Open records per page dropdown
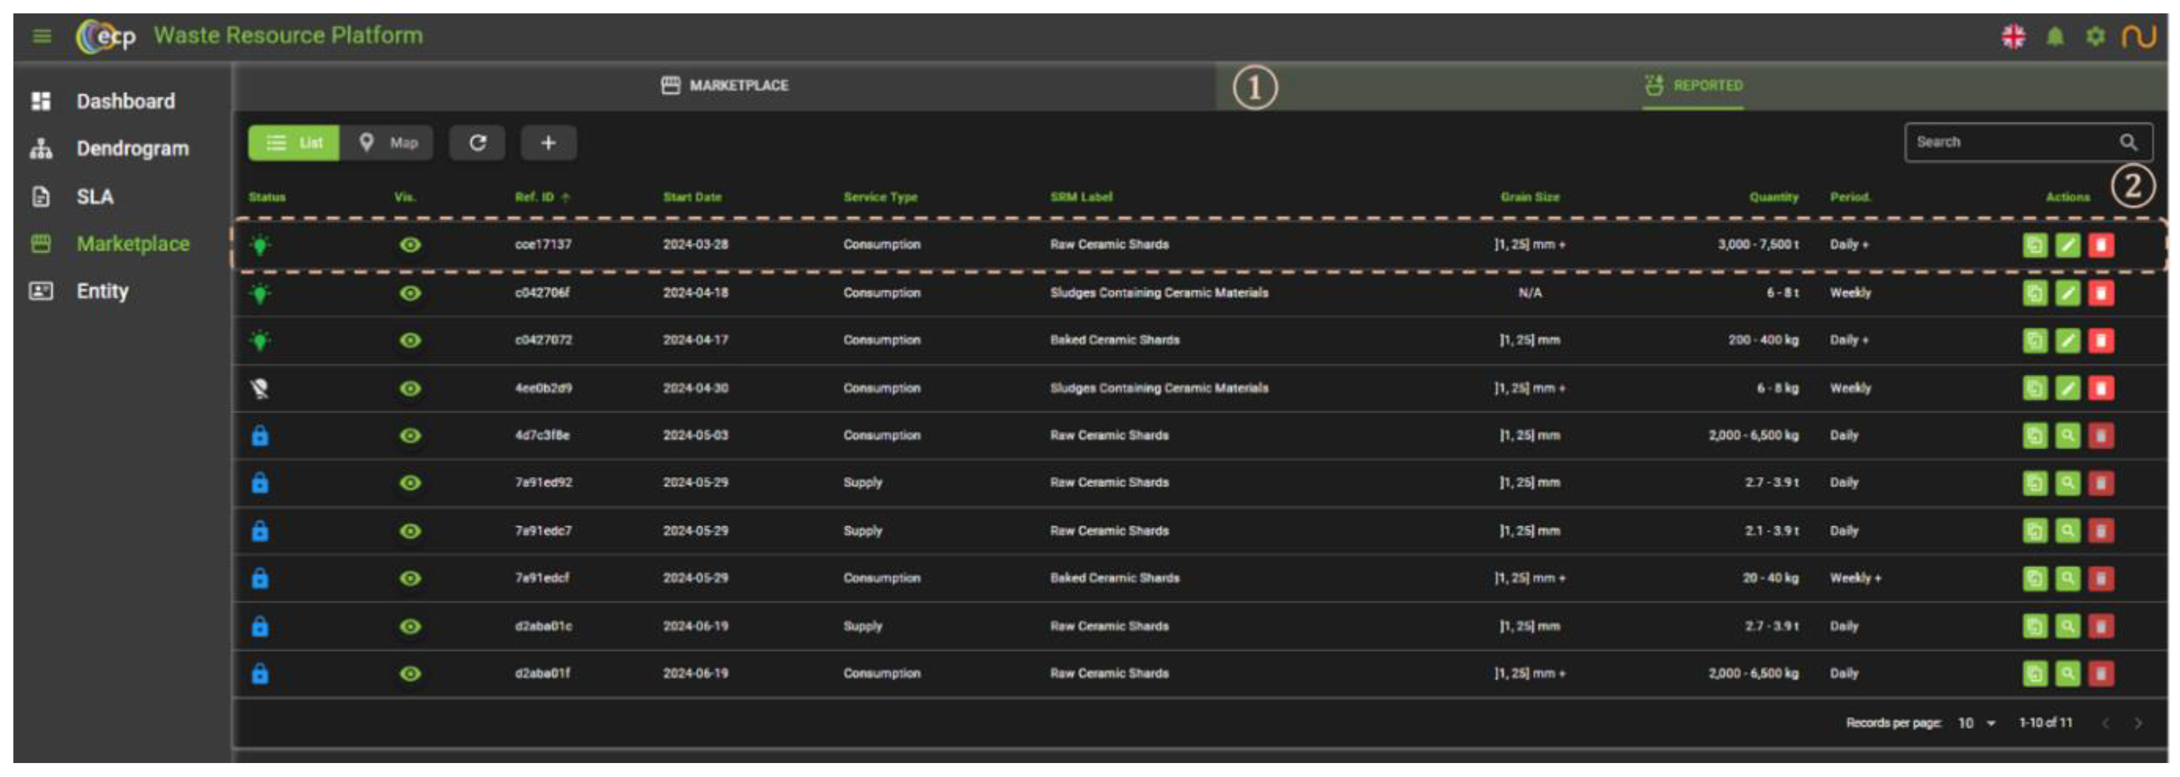 [1976, 723]
